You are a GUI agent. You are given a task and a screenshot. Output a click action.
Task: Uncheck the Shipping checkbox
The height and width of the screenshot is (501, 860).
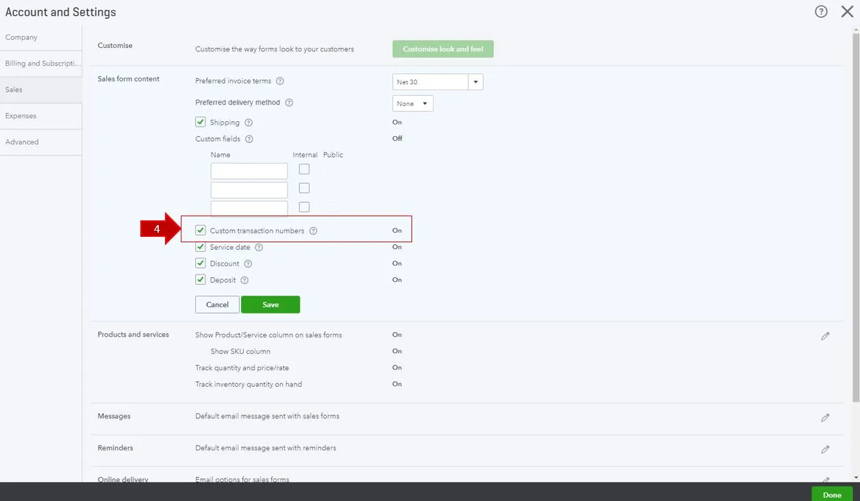tap(201, 122)
